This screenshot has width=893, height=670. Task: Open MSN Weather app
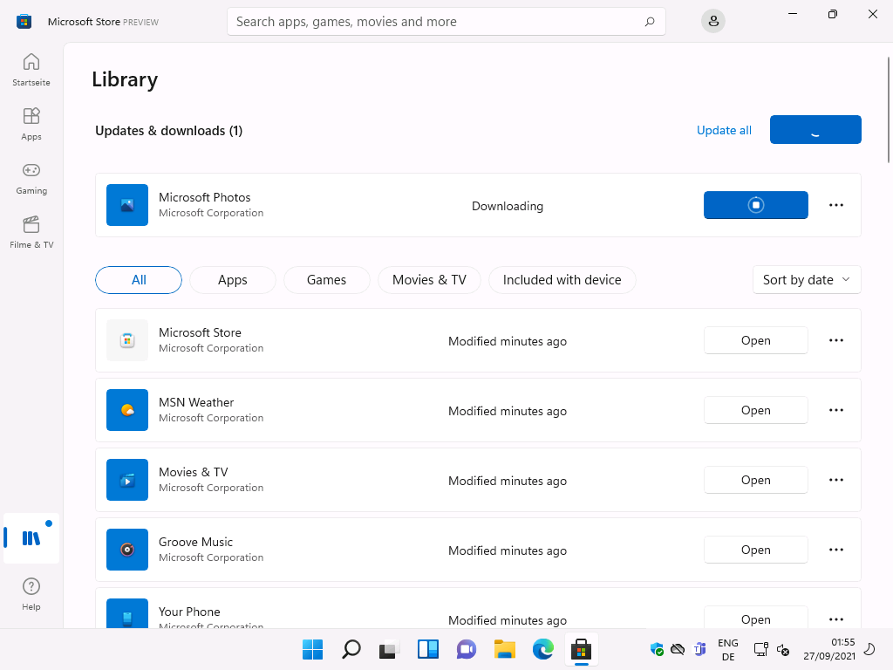pyautogui.click(x=756, y=410)
